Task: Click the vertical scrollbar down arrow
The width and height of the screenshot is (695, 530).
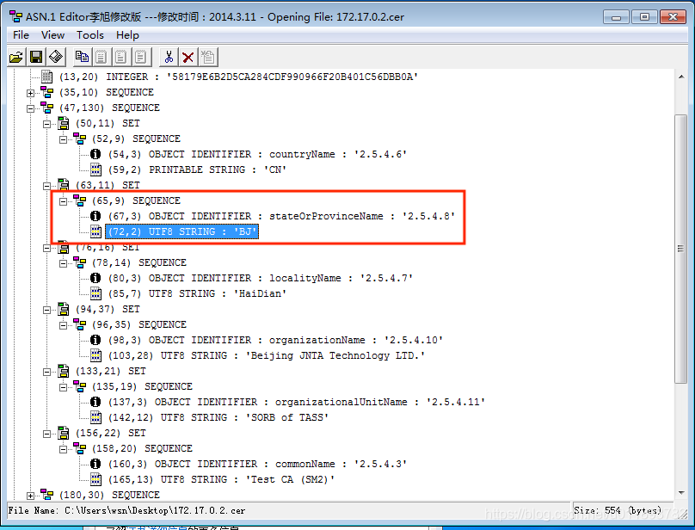Action: [681, 493]
